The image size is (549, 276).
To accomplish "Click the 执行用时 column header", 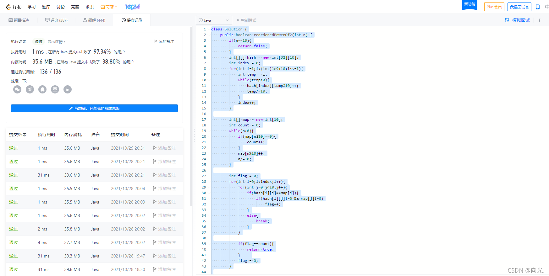I will pos(47,135).
